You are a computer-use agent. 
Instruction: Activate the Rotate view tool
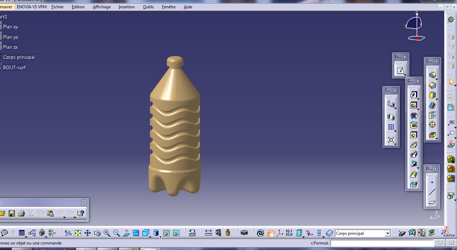(97, 233)
